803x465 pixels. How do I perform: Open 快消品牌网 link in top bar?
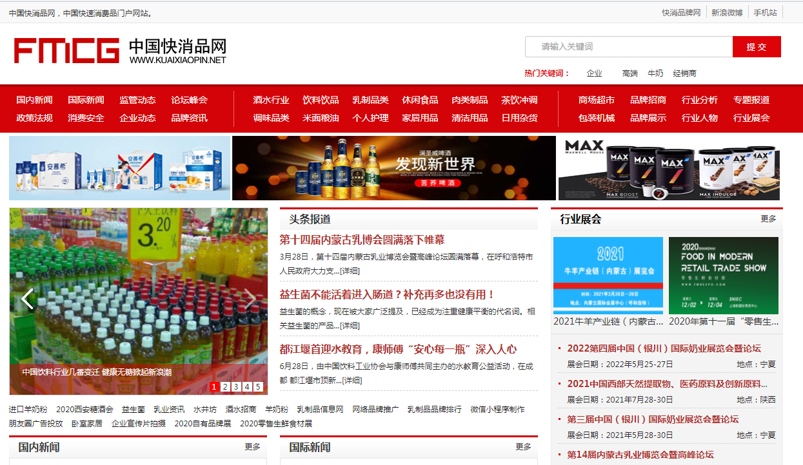tap(681, 12)
